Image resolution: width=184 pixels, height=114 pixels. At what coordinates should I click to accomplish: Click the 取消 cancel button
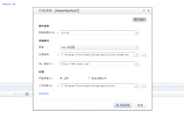(140, 105)
